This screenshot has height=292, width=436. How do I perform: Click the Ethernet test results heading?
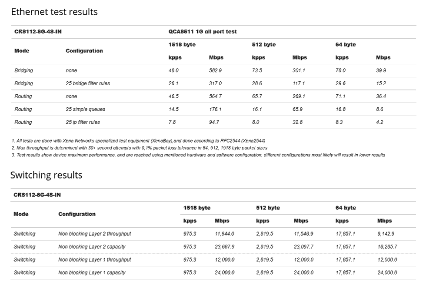pos(54,12)
